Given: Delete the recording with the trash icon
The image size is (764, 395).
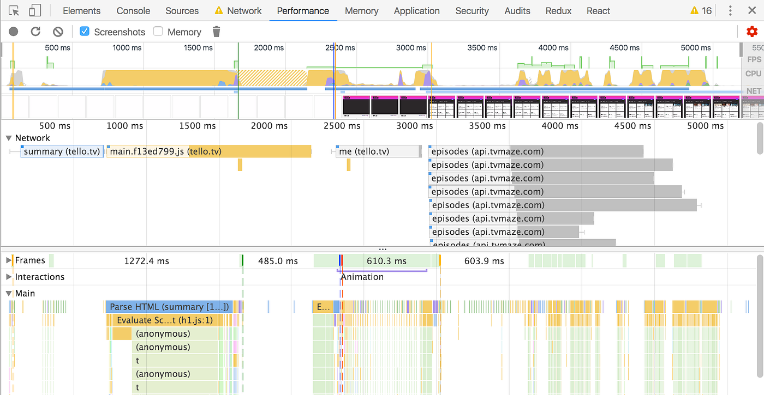Looking at the screenshot, I should coord(216,31).
